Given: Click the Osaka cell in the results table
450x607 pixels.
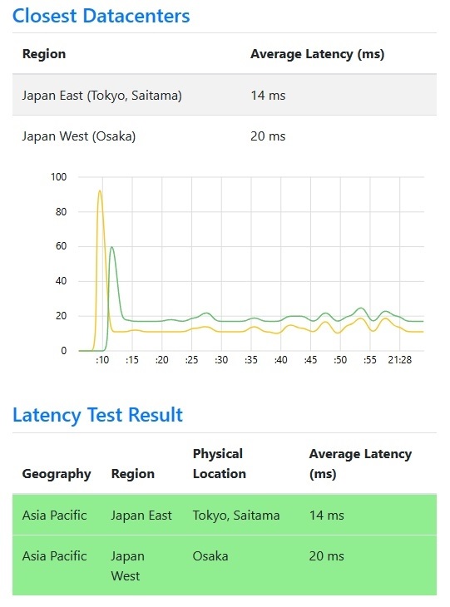Looking at the screenshot, I should click(x=210, y=556).
